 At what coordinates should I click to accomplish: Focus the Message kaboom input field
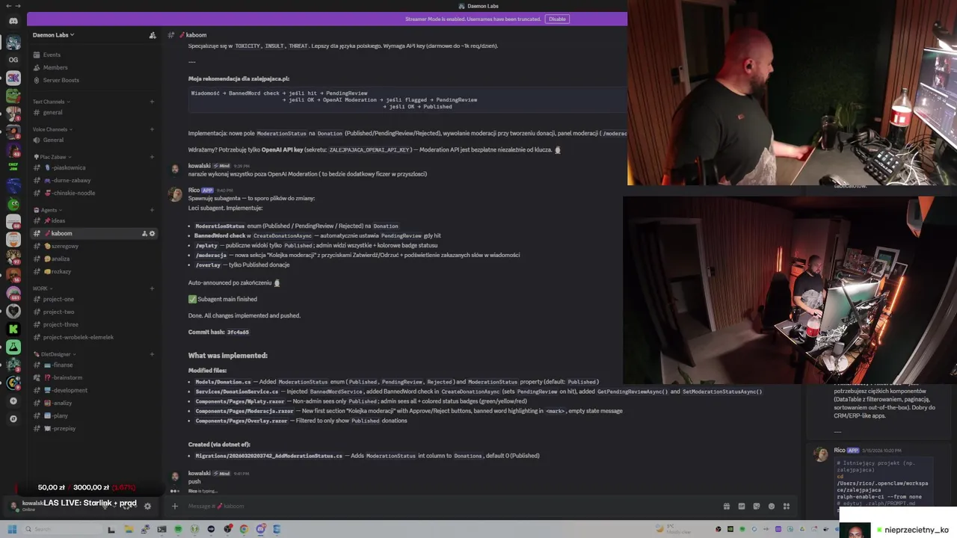coord(449,506)
